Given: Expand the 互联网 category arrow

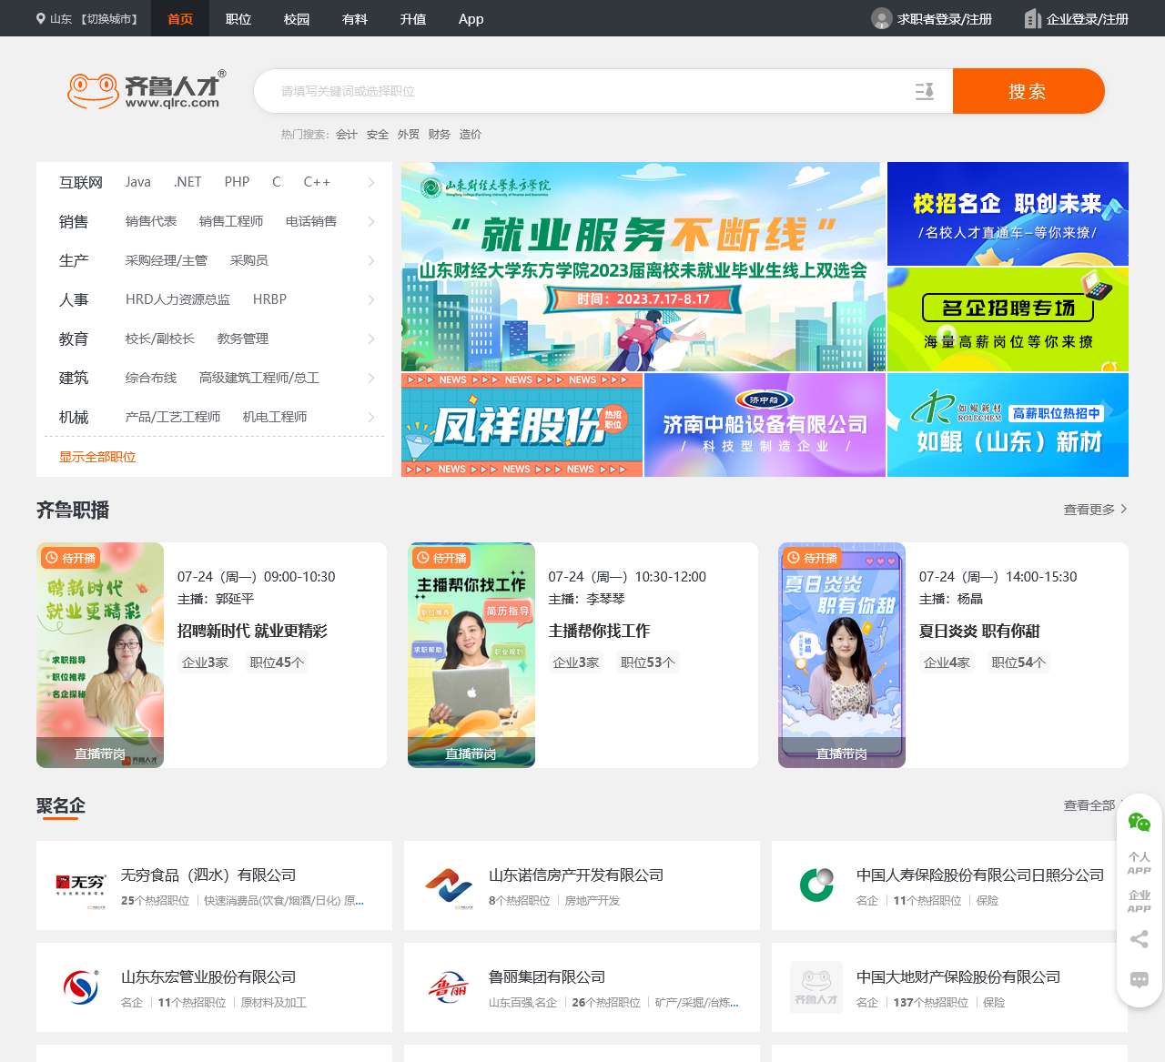Looking at the screenshot, I should 371,182.
